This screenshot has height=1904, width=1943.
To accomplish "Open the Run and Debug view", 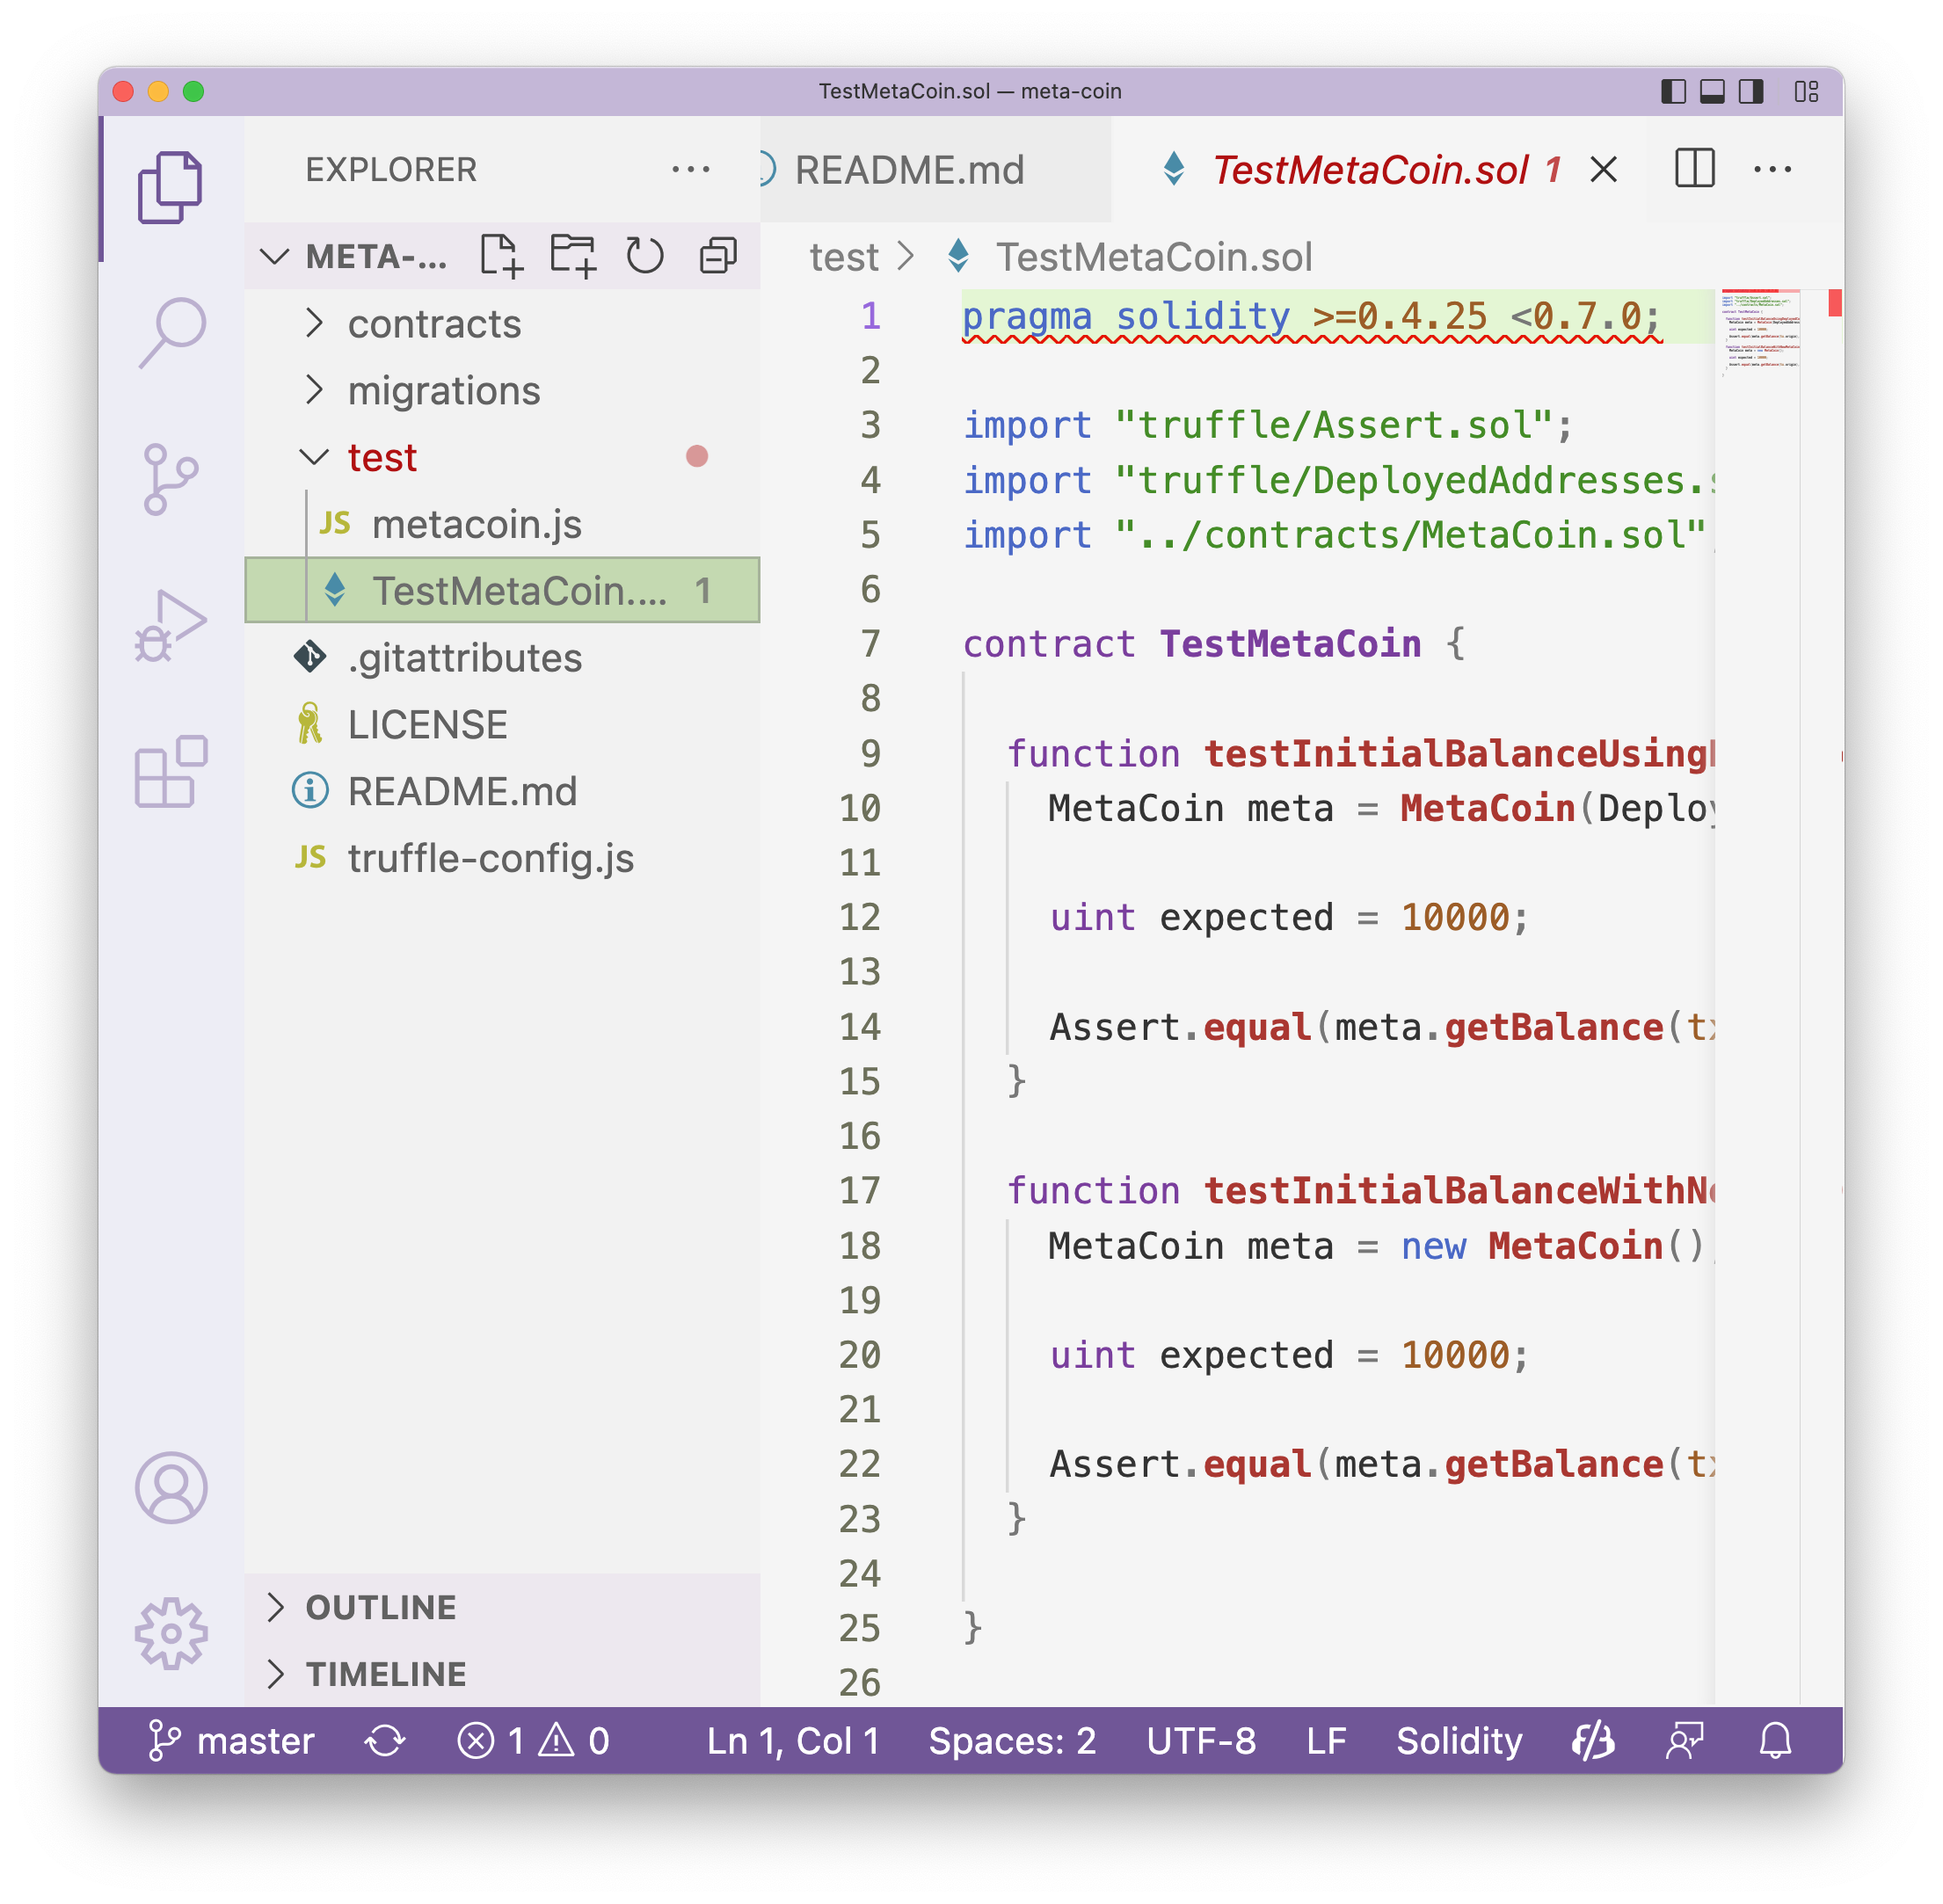I will point(171,626).
